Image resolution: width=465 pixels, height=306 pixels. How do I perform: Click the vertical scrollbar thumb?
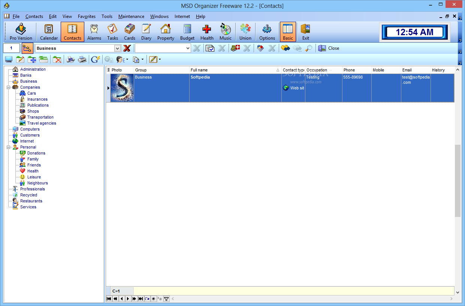click(x=458, y=181)
